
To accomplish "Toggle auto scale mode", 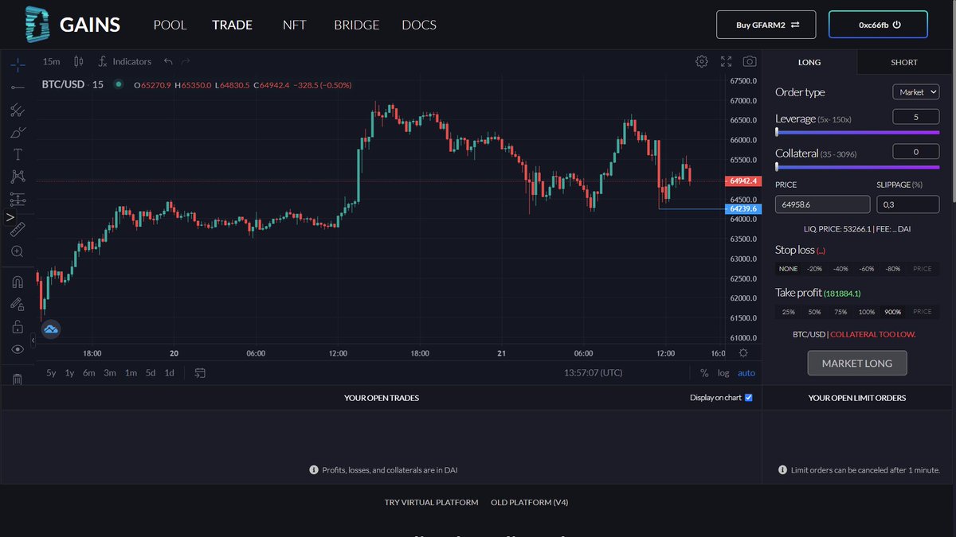I will (746, 372).
